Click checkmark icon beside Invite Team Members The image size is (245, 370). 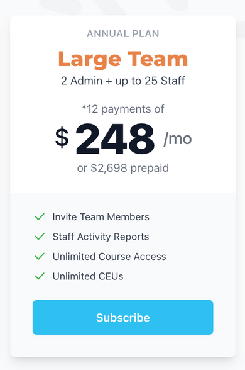pyautogui.click(x=40, y=216)
